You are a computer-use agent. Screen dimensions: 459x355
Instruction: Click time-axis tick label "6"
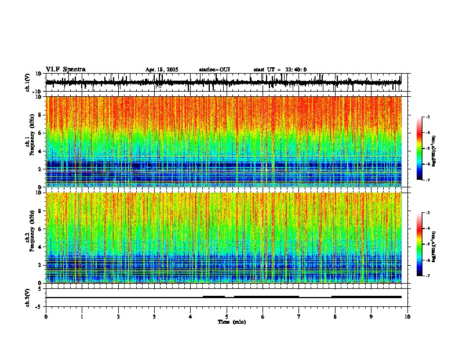pyautogui.click(x=263, y=317)
